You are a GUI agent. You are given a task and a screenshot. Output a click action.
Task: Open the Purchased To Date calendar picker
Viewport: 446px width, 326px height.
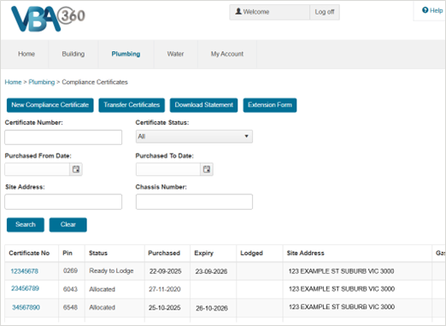pyautogui.click(x=207, y=169)
